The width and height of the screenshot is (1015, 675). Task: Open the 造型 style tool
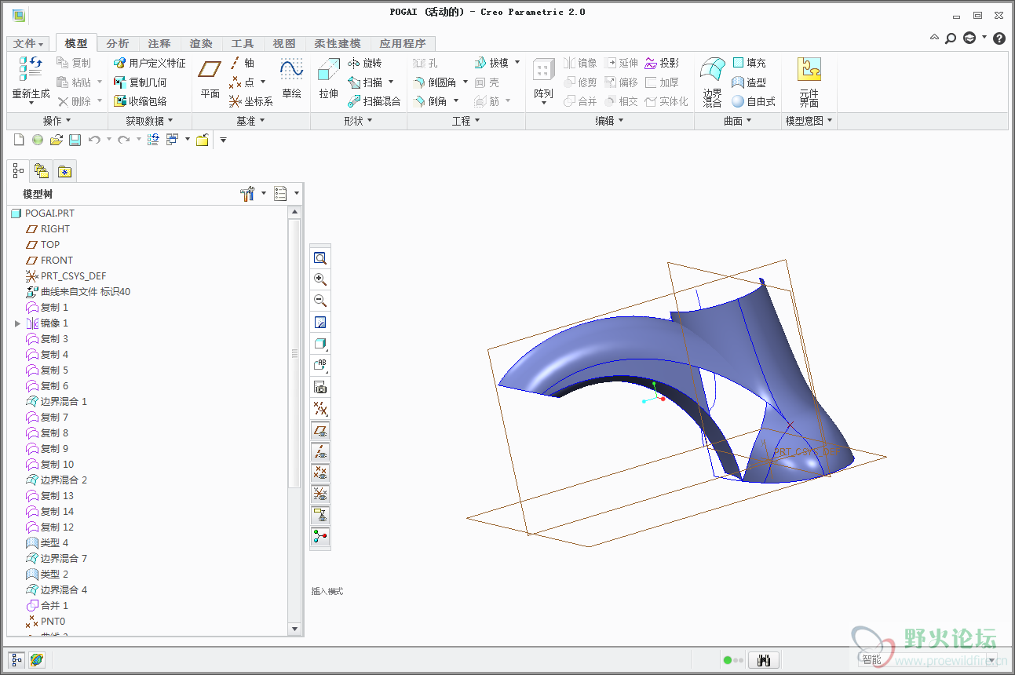click(x=749, y=82)
